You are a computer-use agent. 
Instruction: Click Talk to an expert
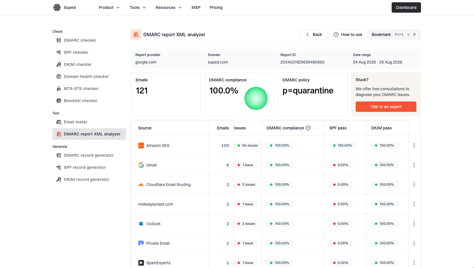386,107
